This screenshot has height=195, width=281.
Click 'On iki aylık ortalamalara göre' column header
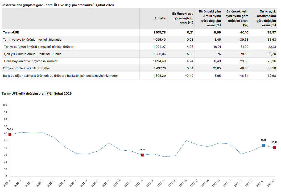tap(264, 18)
